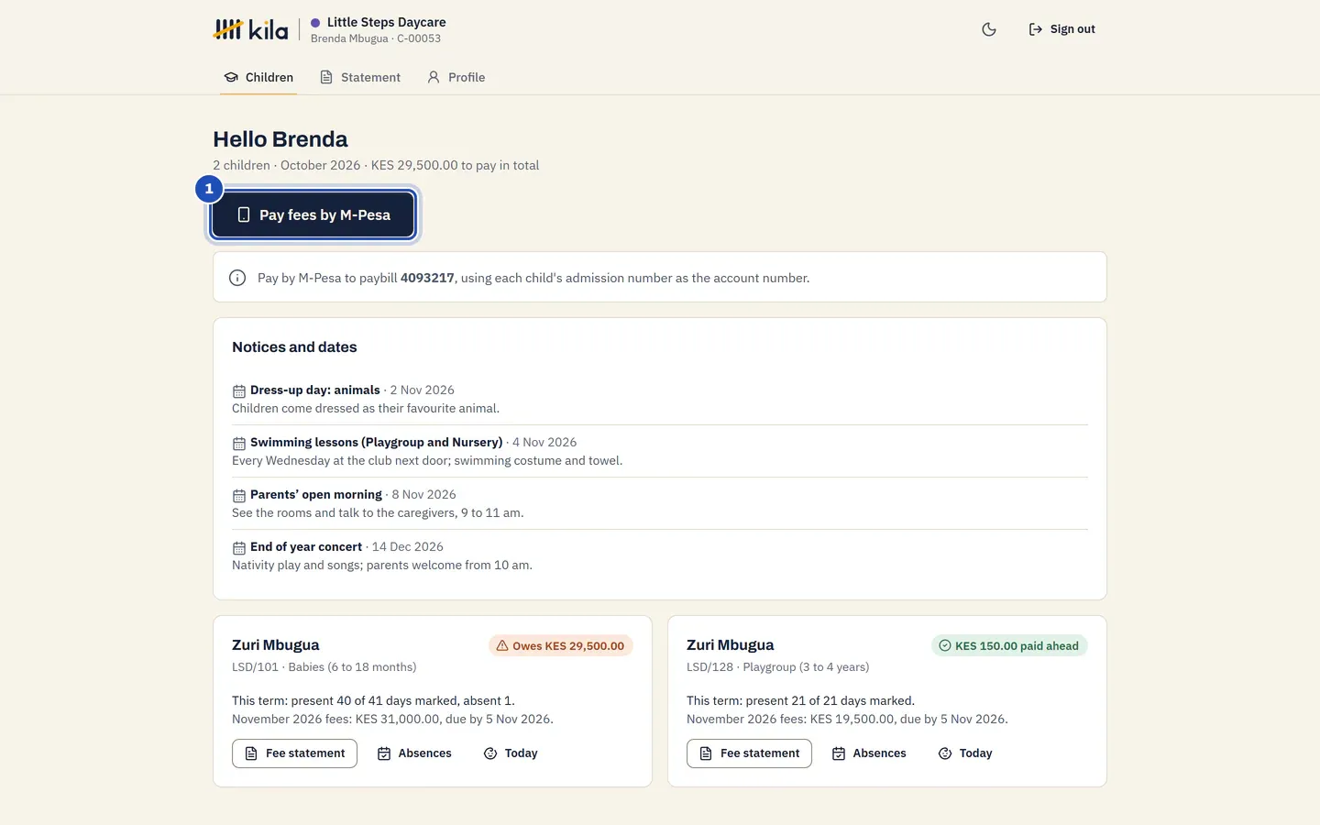Open Today for child LSD/128
The image size is (1320, 825).
pyautogui.click(x=965, y=753)
